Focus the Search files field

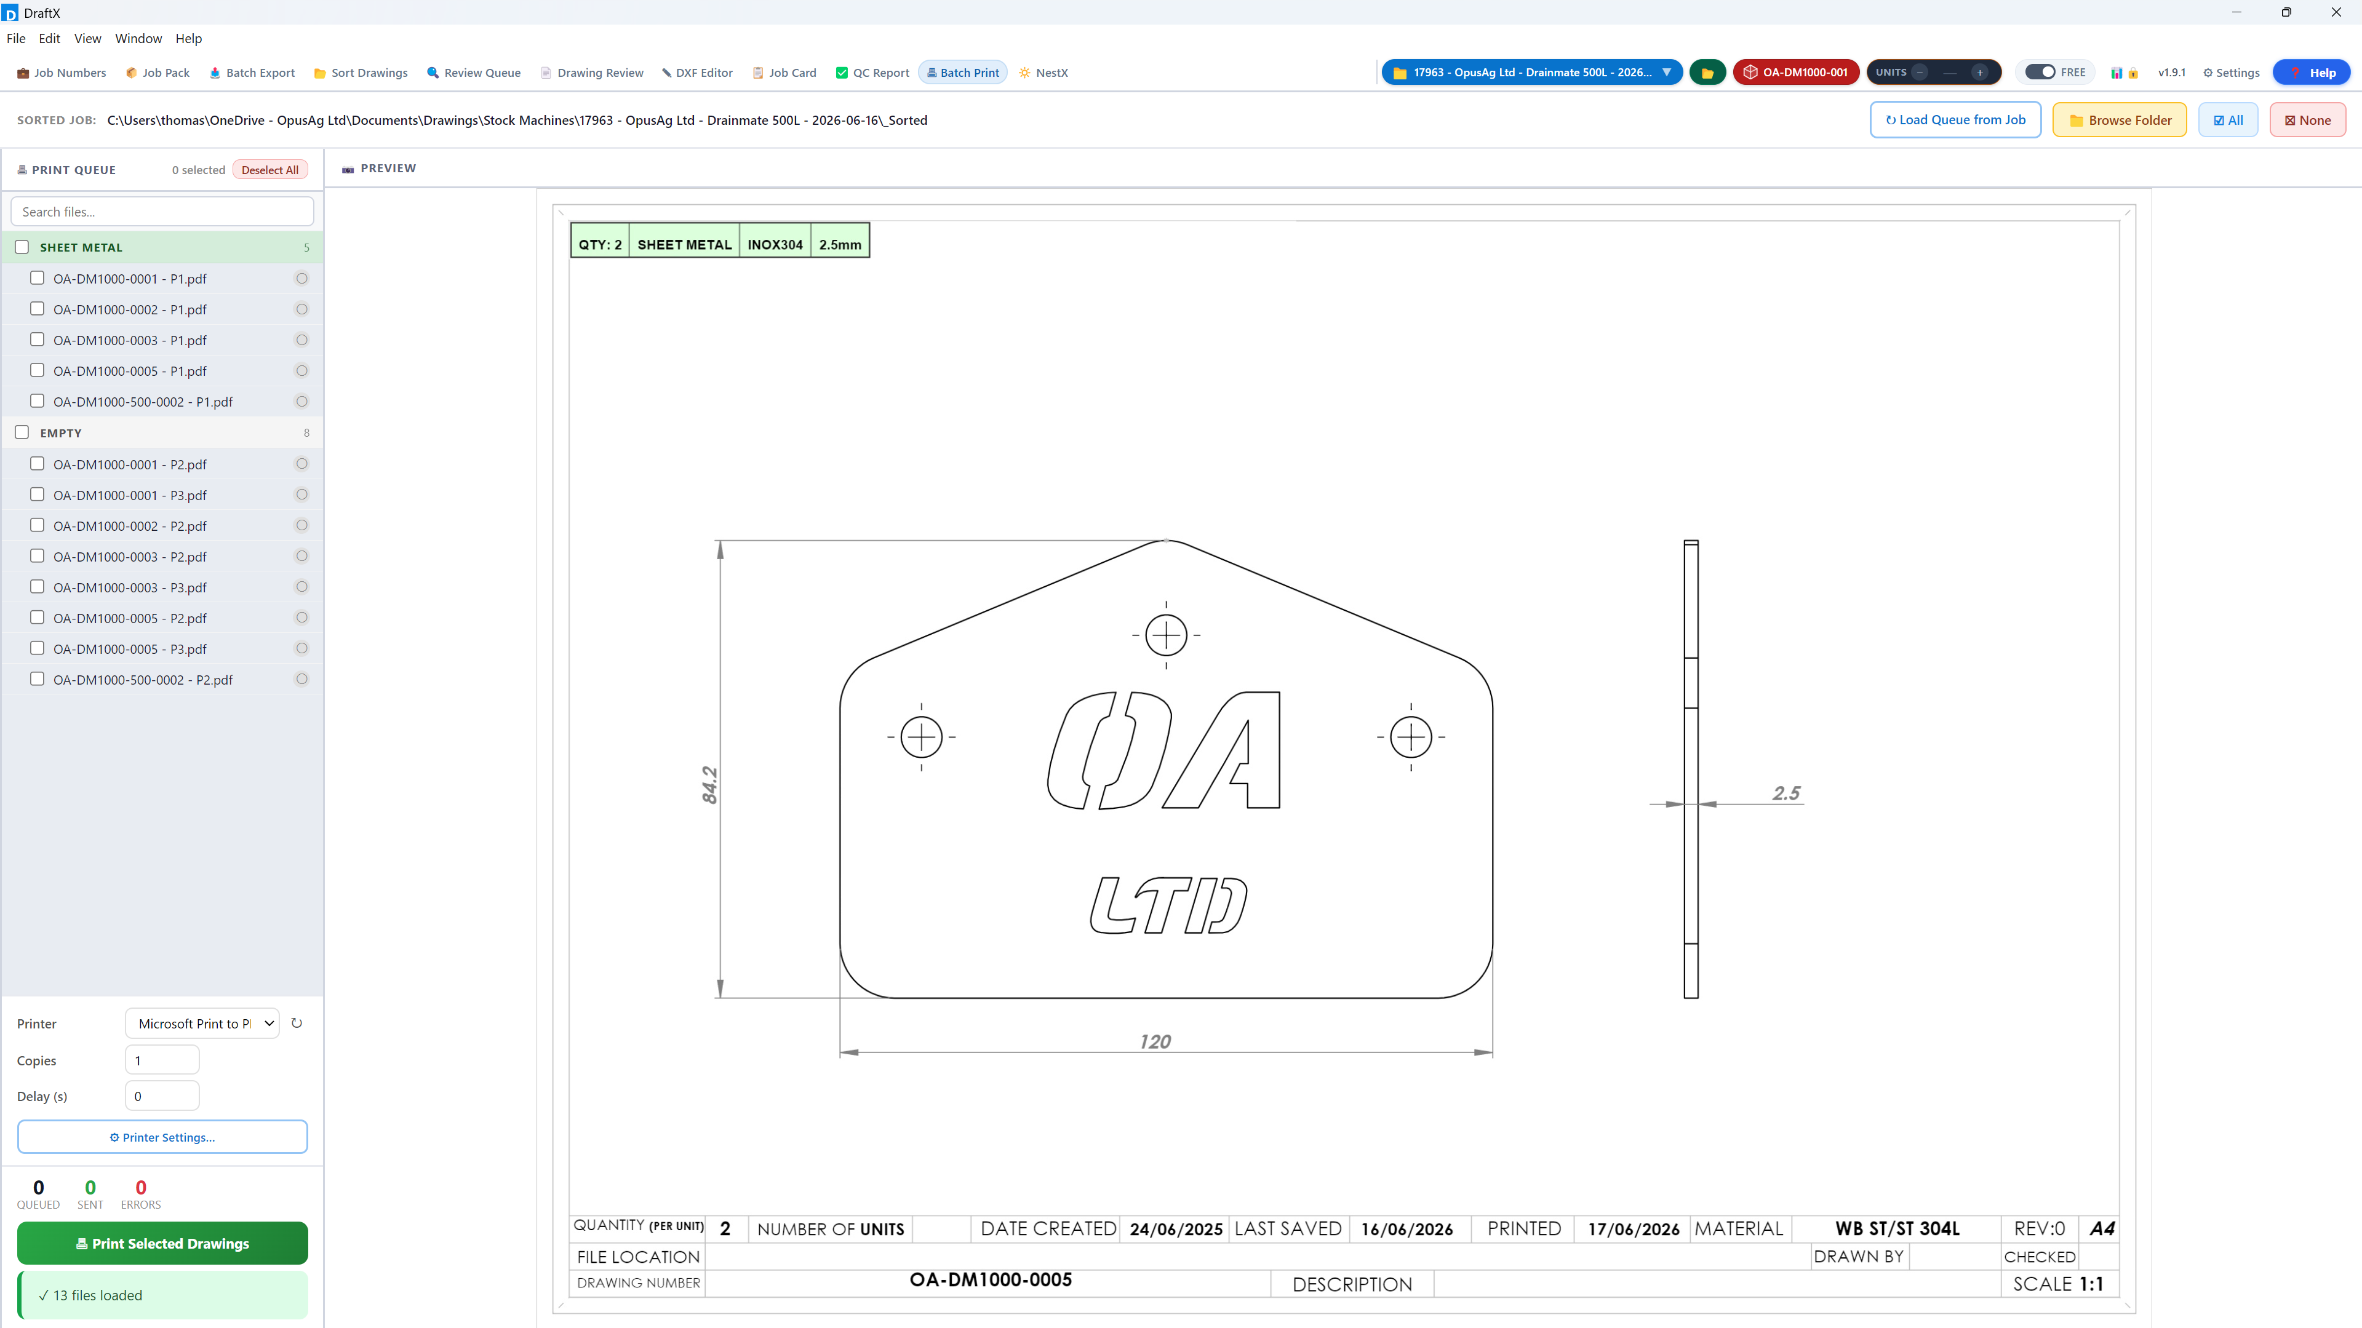tap(162, 212)
